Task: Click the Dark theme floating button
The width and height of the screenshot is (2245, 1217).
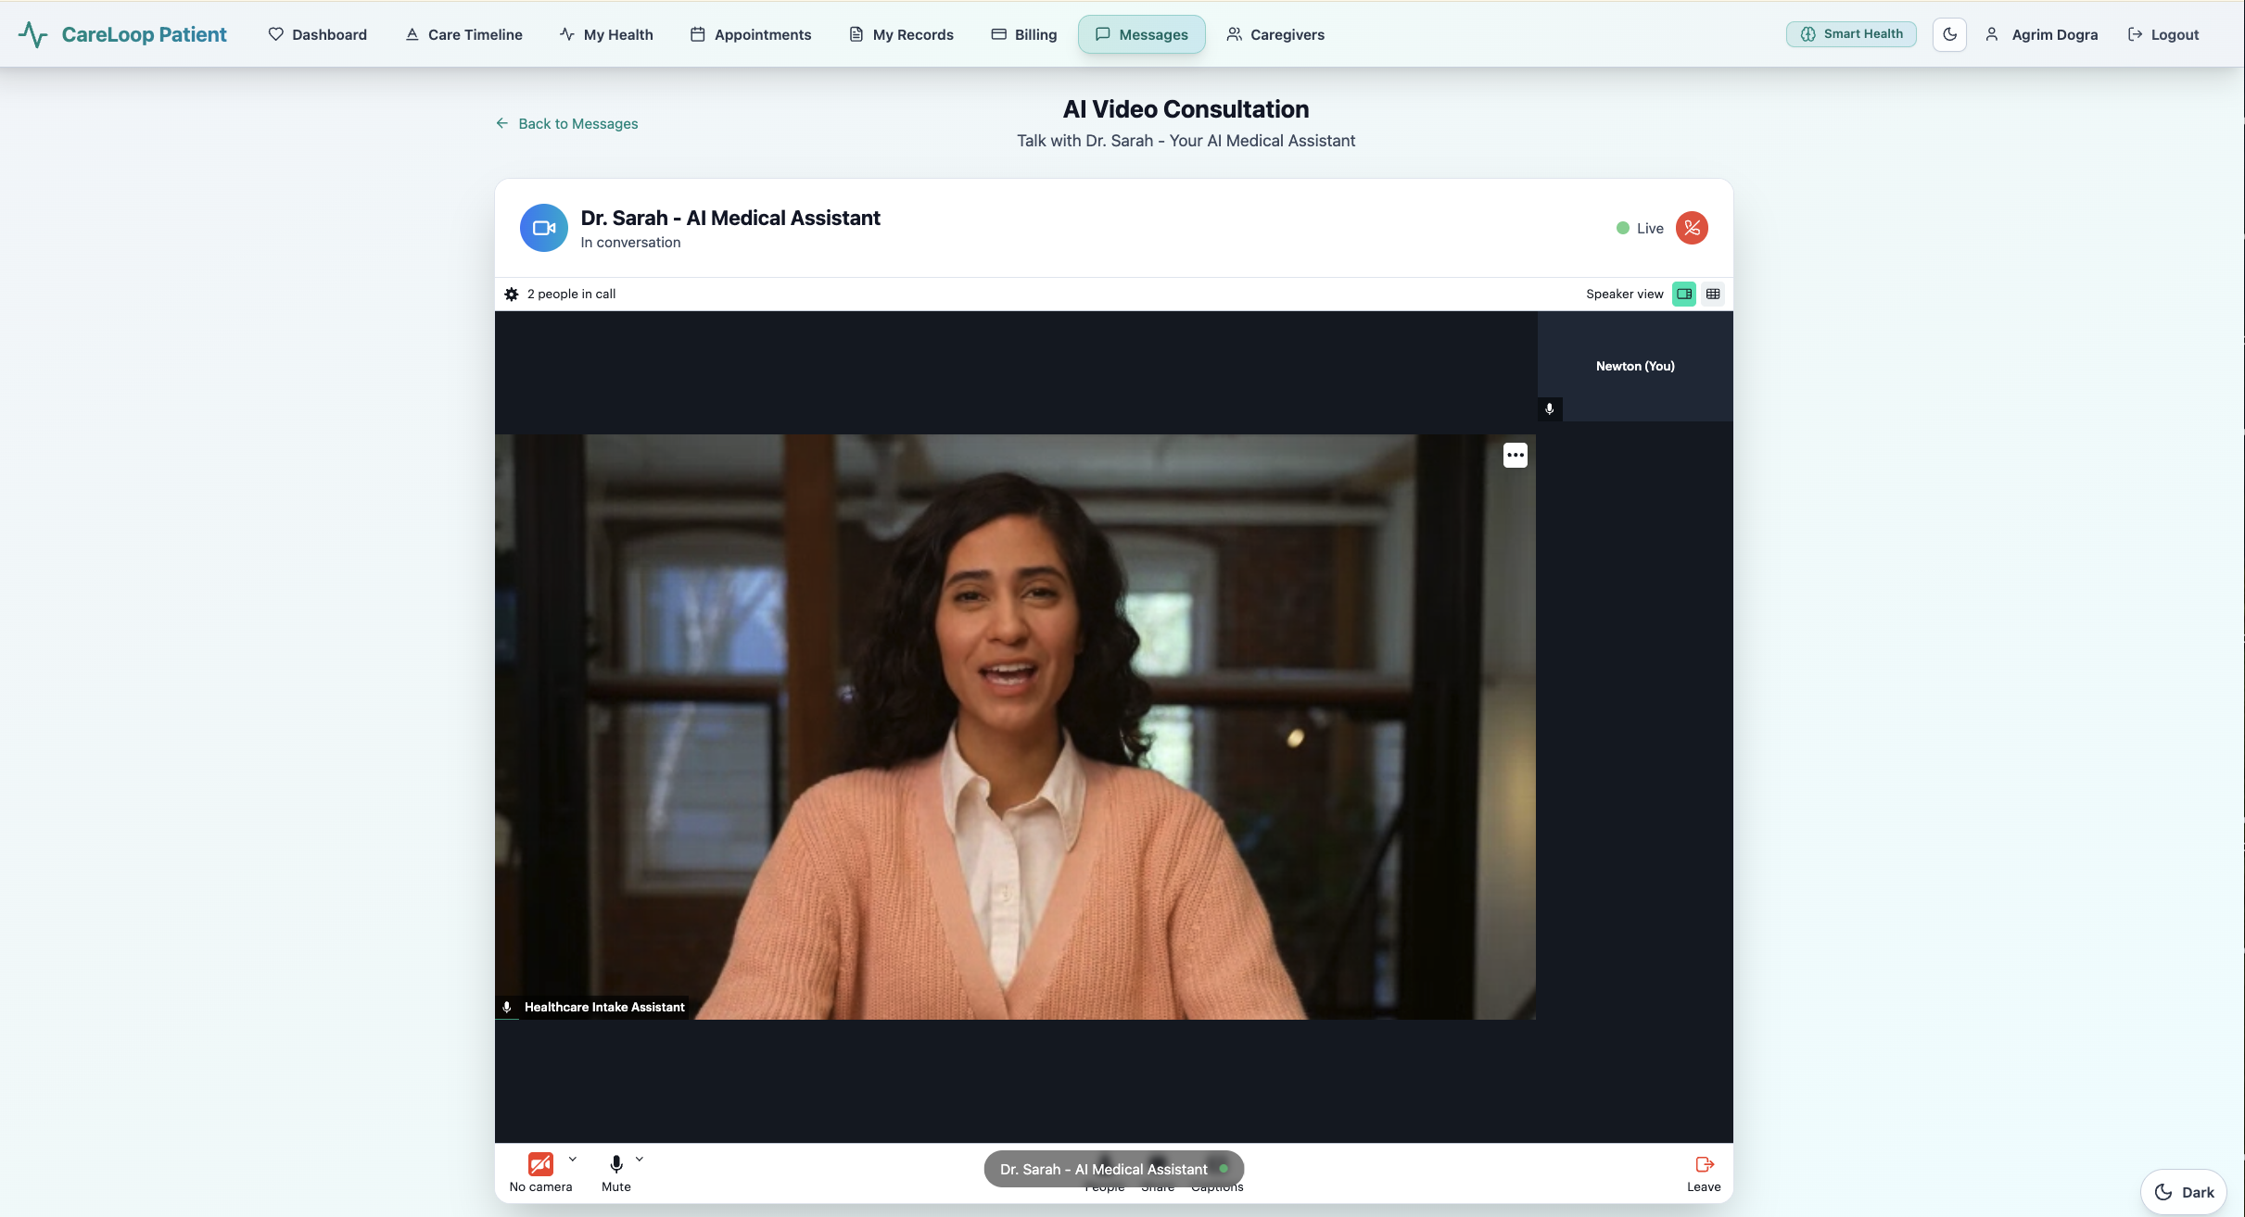Action: click(2184, 1192)
